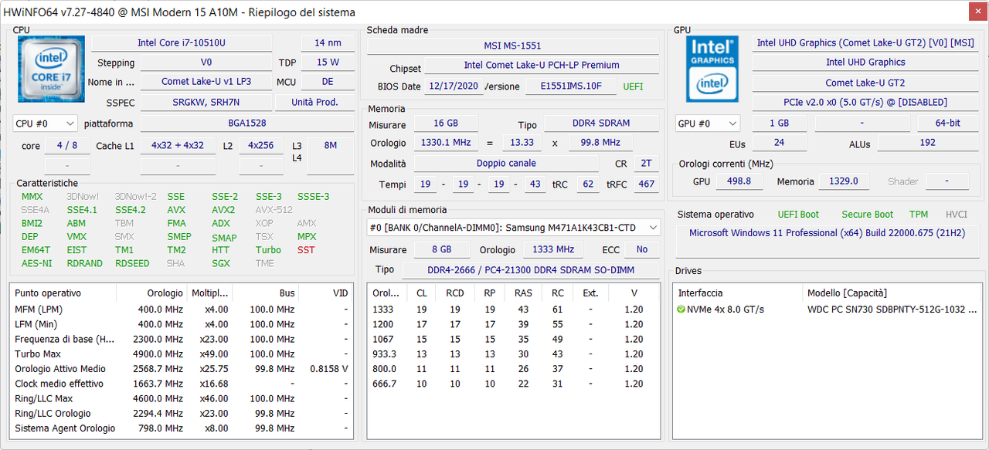This screenshot has height=450, width=989.
Task: Click the UEFI Boot indicator
Action: (x=798, y=215)
